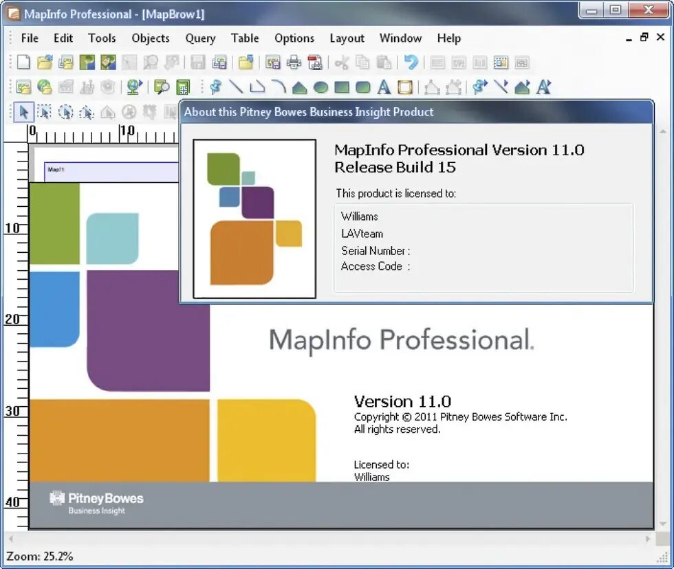This screenshot has height=569, width=674.
Task: Click the Open Universal Data globe icon
Action: click(x=45, y=87)
